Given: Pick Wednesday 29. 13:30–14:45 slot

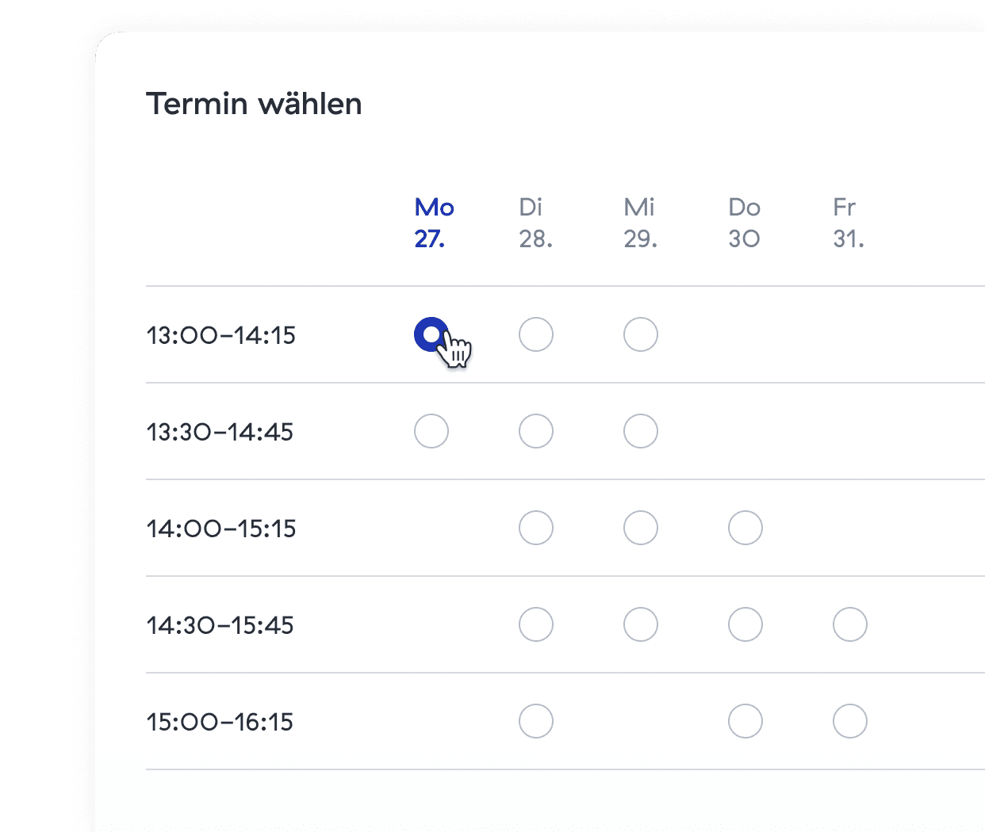Looking at the screenshot, I should point(641,431).
